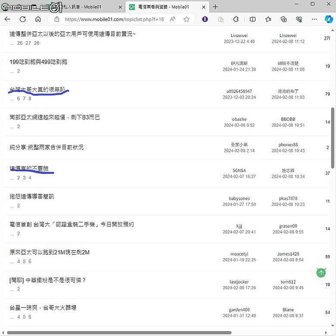Click author name babysones
This screenshot has width=336, height=336.
click(x=239, y=198)
